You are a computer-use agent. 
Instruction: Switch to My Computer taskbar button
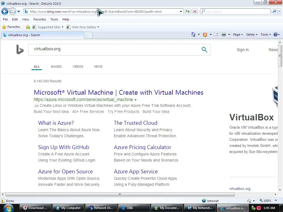(69, 208)
